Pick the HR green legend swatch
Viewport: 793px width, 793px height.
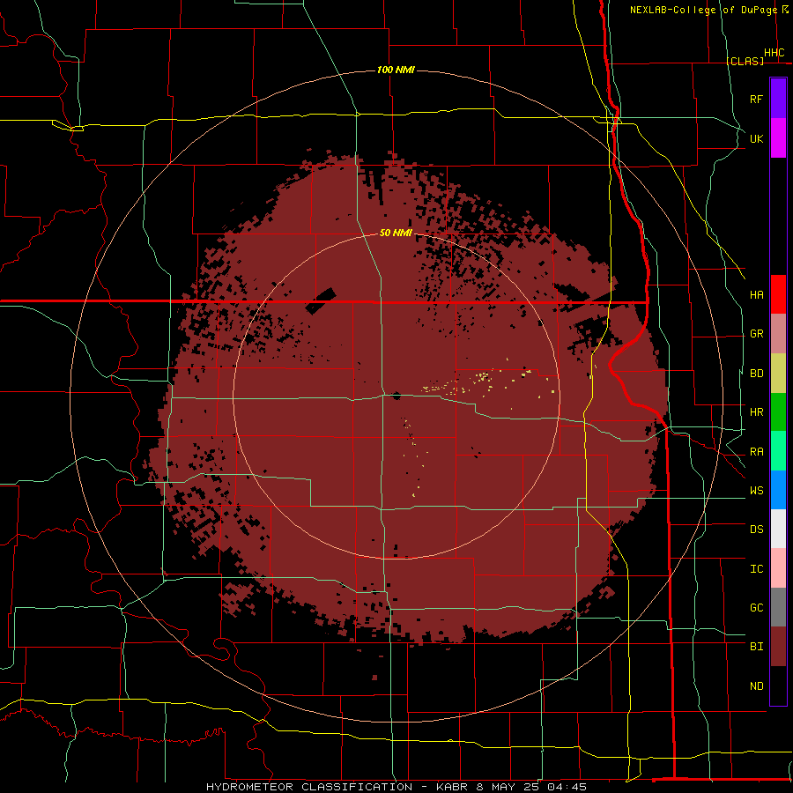tap(778, 412)
